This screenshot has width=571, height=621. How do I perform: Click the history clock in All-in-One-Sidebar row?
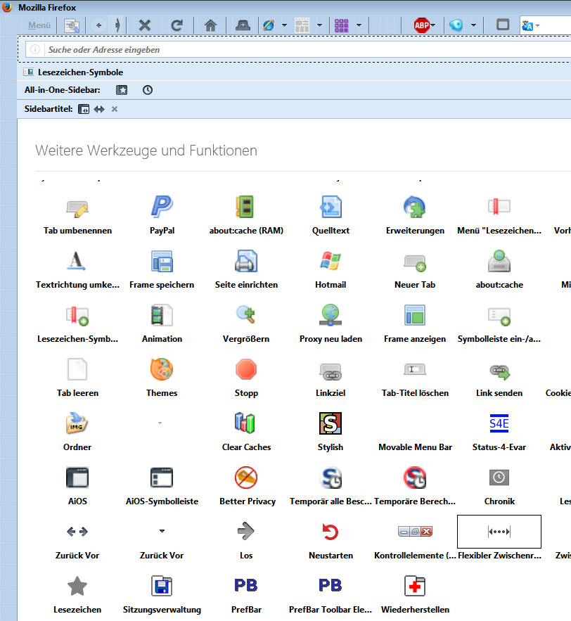pyautogui.click(x=147, y=90)
